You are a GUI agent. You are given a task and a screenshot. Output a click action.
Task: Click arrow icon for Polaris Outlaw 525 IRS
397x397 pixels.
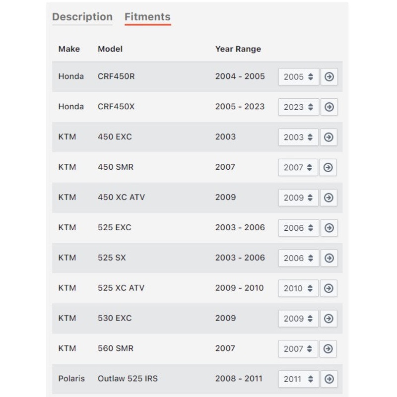(329, 379)
